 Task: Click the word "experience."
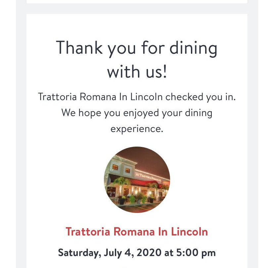pyautogui.click(x=137, y=128)
